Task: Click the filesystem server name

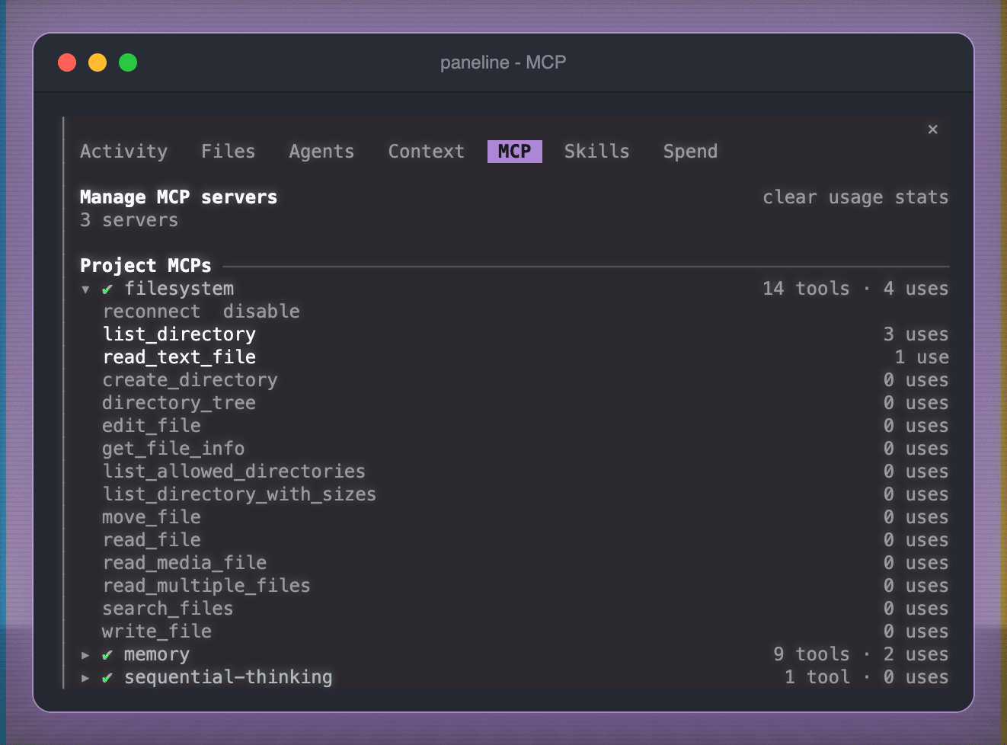Action: tap(179, 289)
